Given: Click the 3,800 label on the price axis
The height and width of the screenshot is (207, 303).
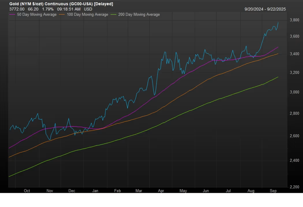Looking at the screenshot, I should 294,20.
